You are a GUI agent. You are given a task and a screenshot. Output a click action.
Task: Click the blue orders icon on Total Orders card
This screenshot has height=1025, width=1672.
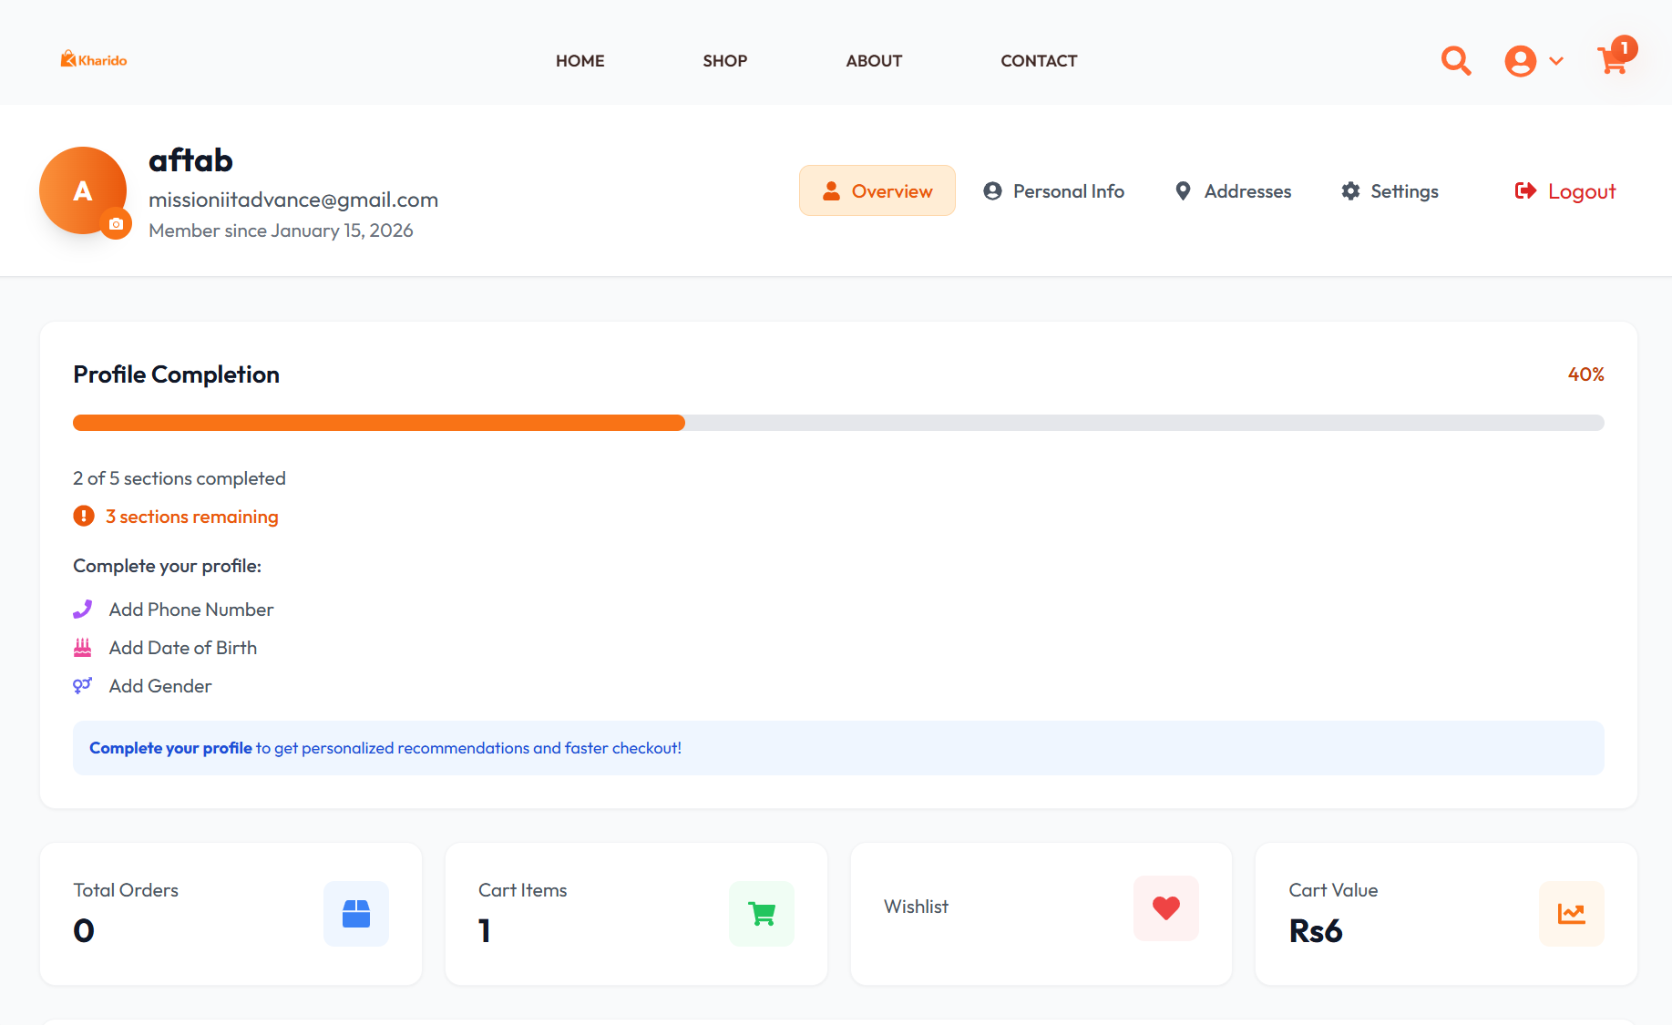pos(355,913)
